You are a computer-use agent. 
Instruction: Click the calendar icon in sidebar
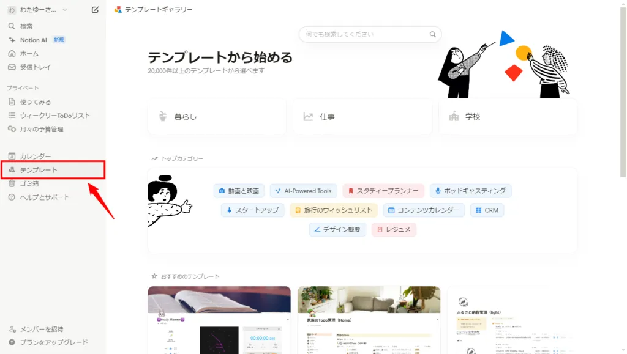(x=12, y=156)
